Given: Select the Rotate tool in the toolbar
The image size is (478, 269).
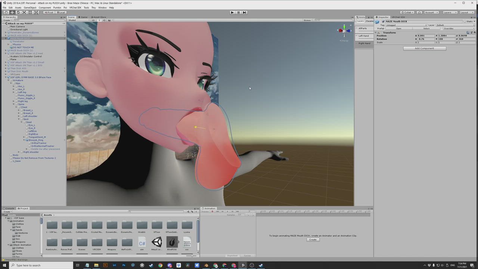Looking at the screenshot, I should click(x=18, y=12).
